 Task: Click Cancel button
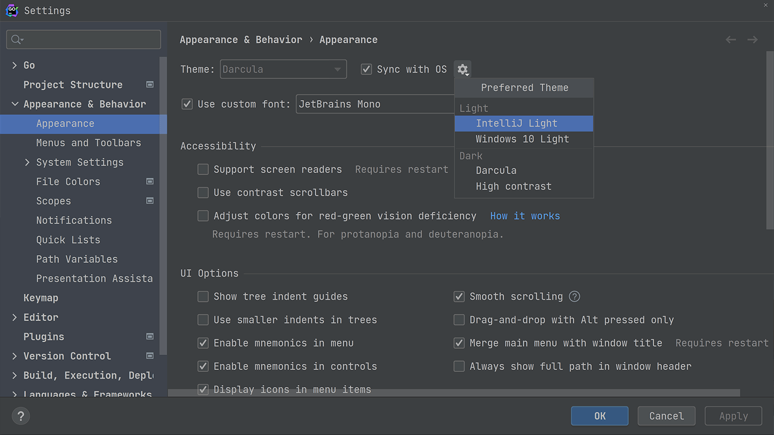coord(666,416)
